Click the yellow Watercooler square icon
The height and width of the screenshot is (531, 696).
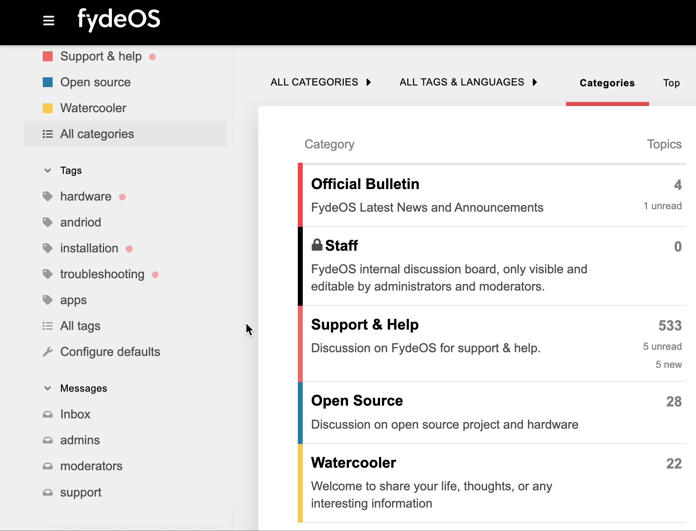(x=48, y=108)
